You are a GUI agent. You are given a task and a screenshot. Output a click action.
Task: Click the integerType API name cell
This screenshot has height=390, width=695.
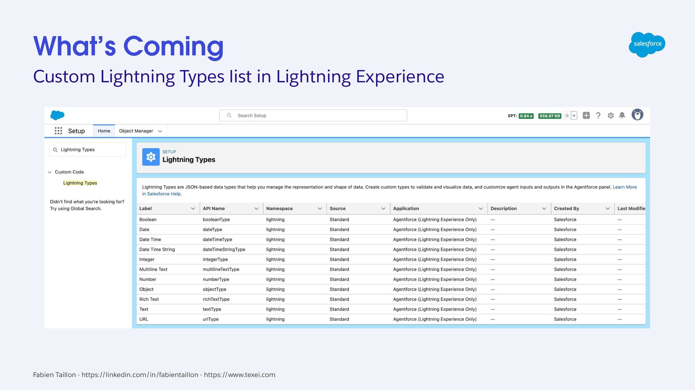click(215, 260)
